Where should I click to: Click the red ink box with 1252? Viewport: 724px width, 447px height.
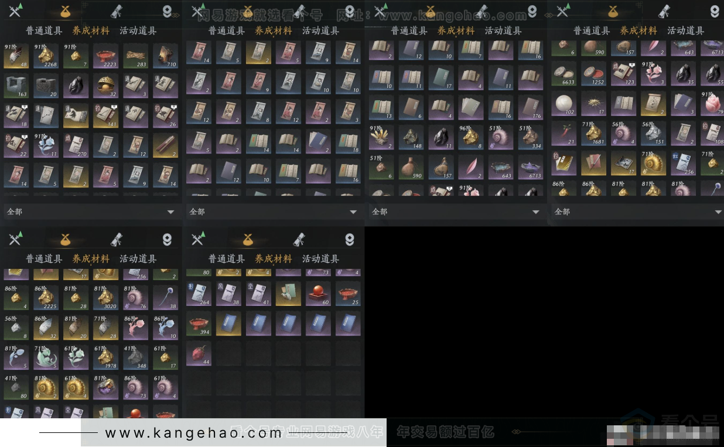point(593,73)
